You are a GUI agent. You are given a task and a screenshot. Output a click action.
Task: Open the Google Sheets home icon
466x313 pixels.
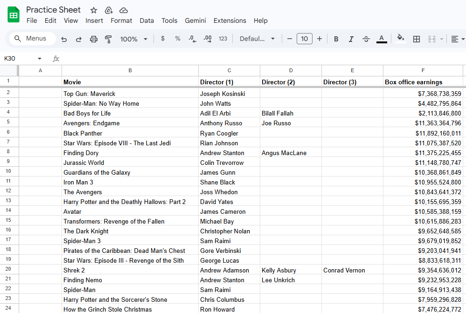pyautogui.click(x=14, y=15)
